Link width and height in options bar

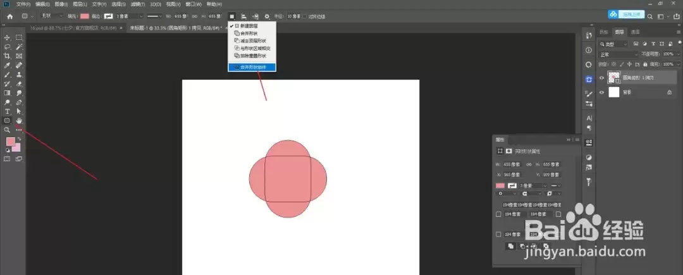(x=195, y=16)
